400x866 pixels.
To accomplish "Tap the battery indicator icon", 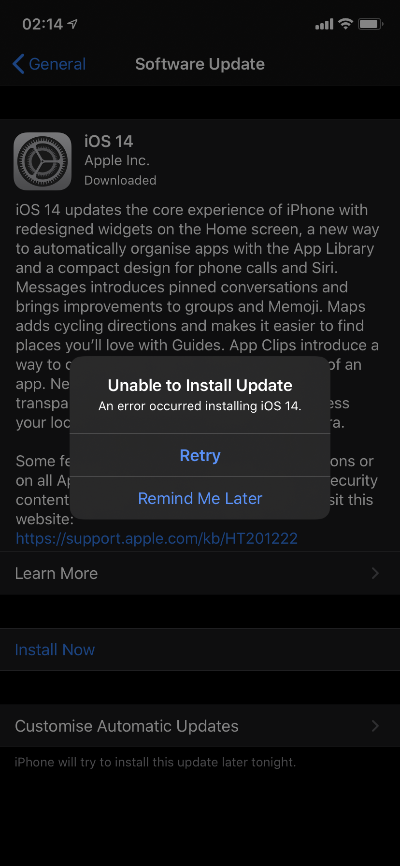I will [371, 24].
